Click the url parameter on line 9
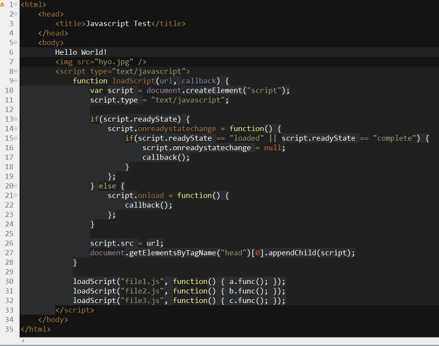This screenshot has width=439, height=346. click(x=166, y=81)
